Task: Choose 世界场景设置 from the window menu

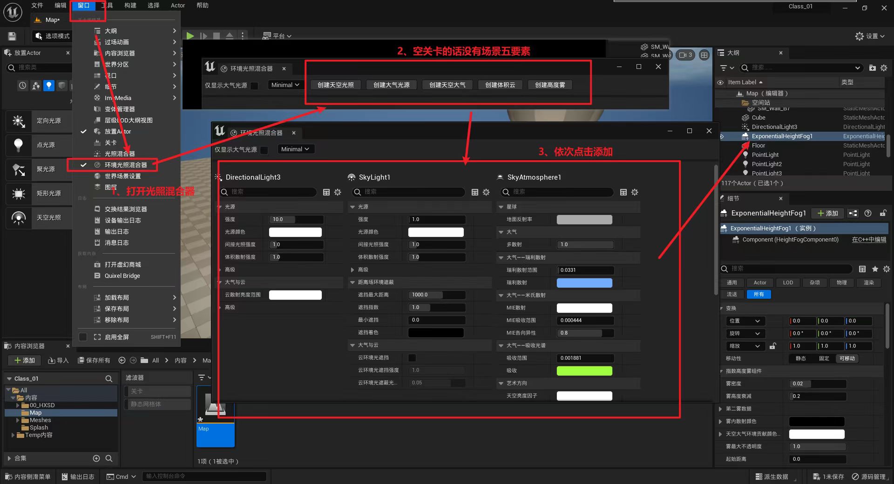Action: (122, 176)
